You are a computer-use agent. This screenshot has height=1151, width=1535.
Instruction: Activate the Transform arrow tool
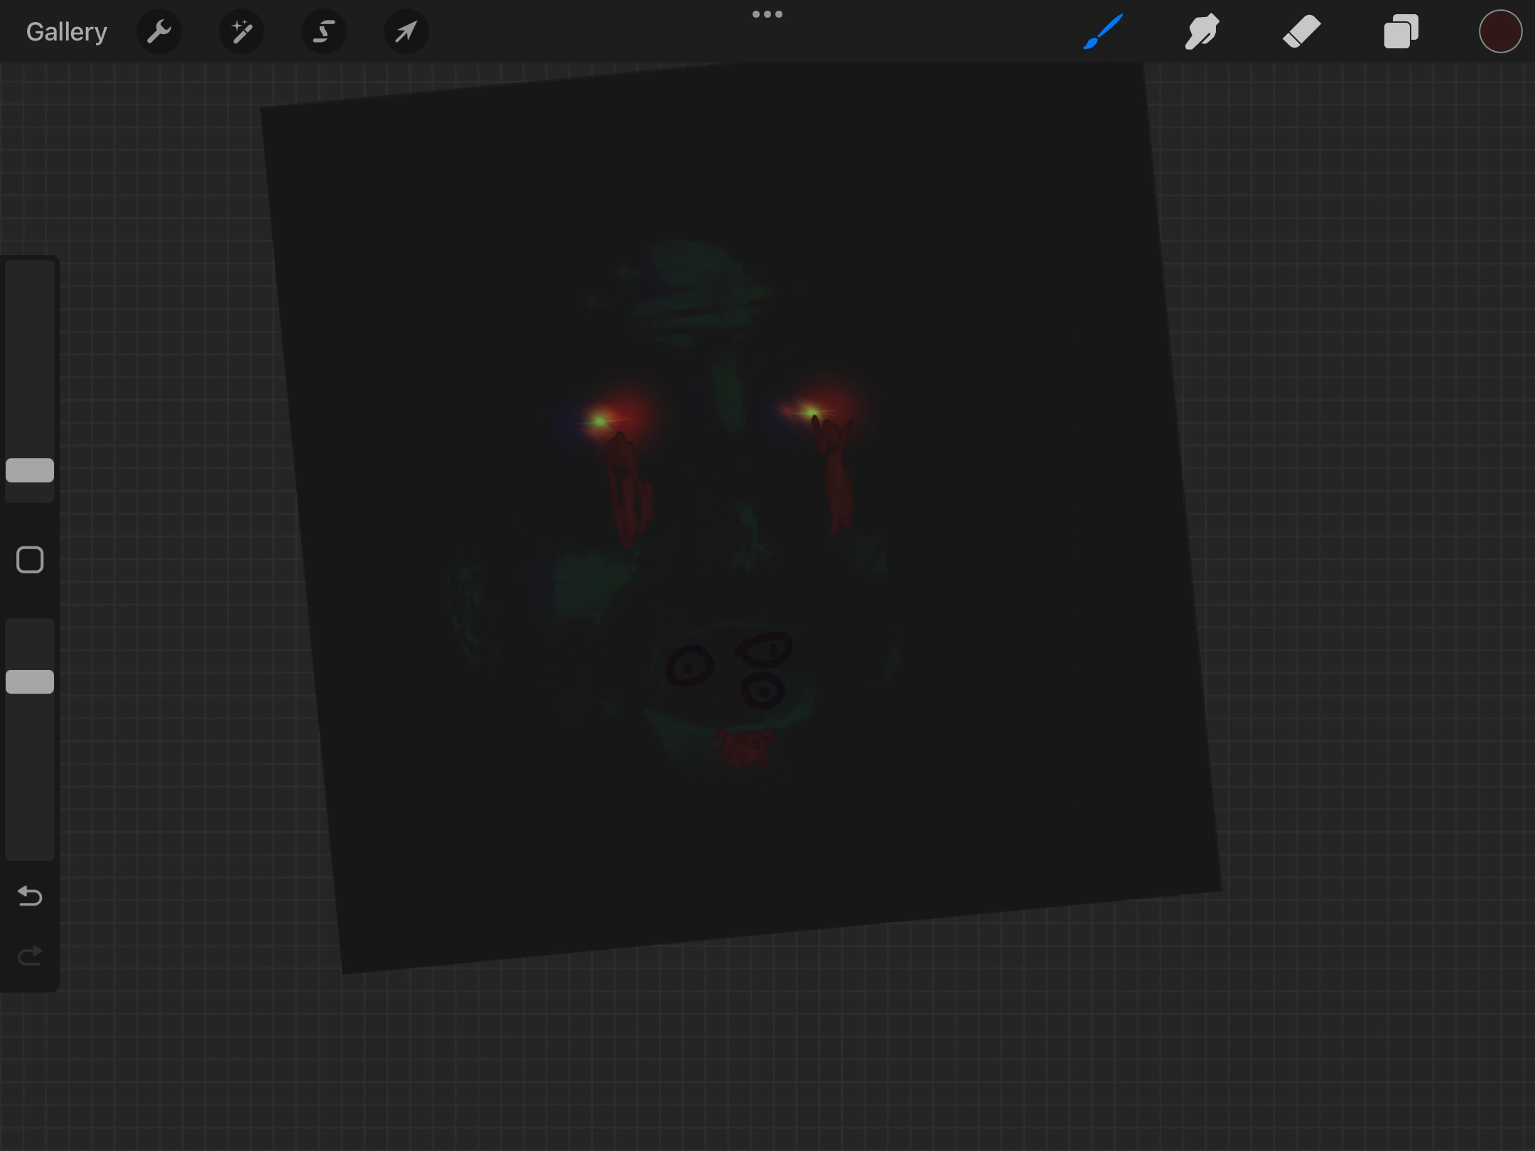point(406,32)
